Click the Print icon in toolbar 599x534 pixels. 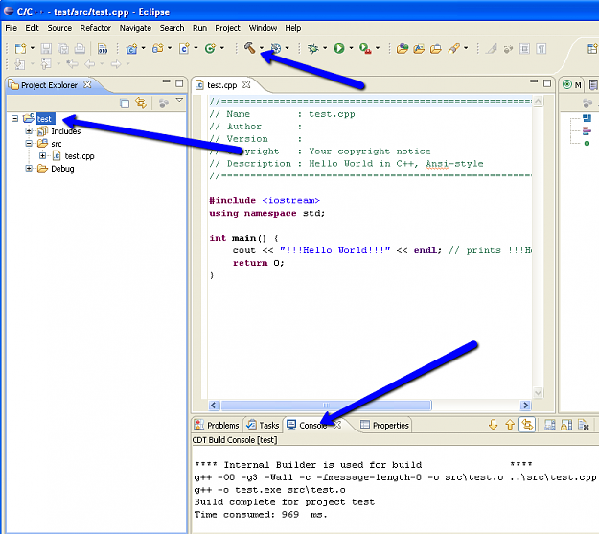(x=80, y=49)
